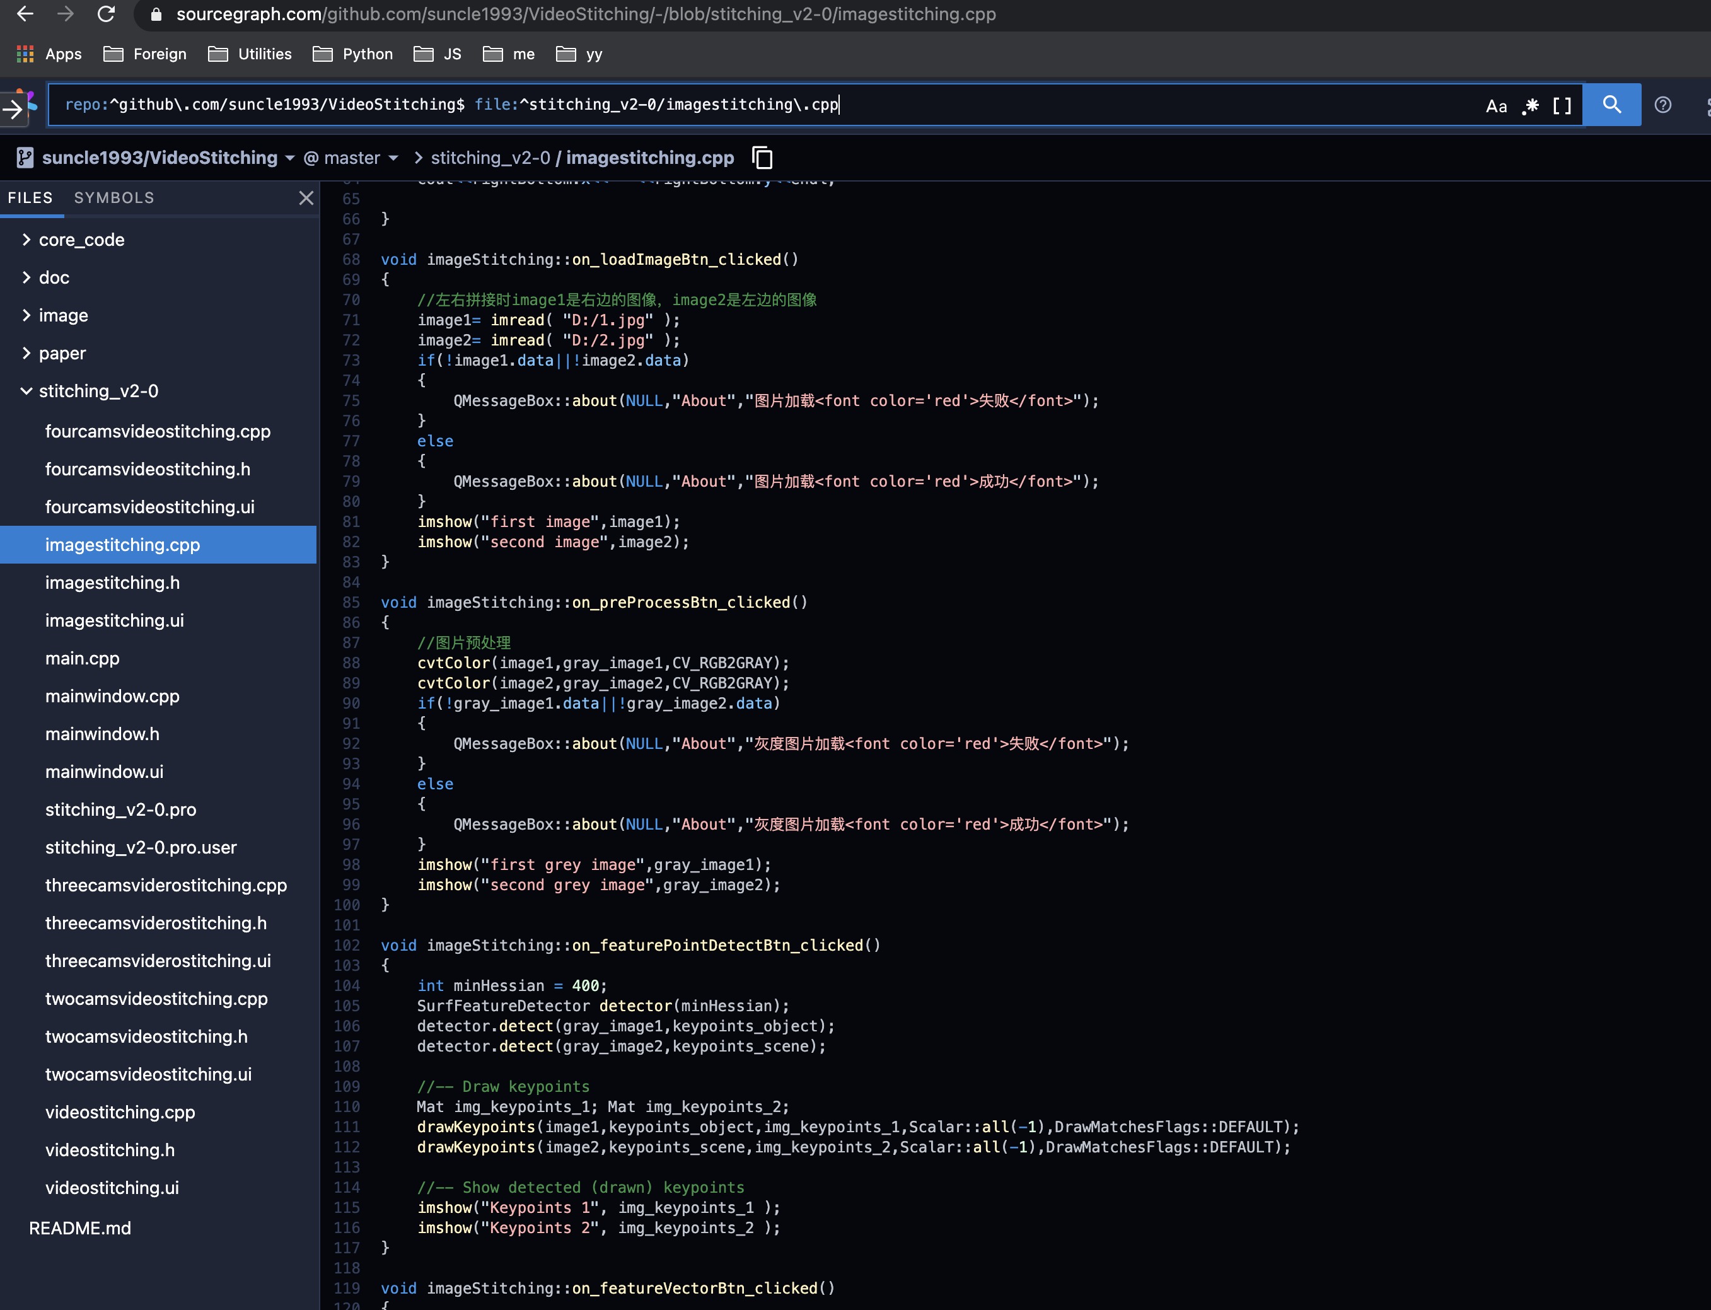
Task: Click the browser reload icon
Action: [x=106, y=14]
